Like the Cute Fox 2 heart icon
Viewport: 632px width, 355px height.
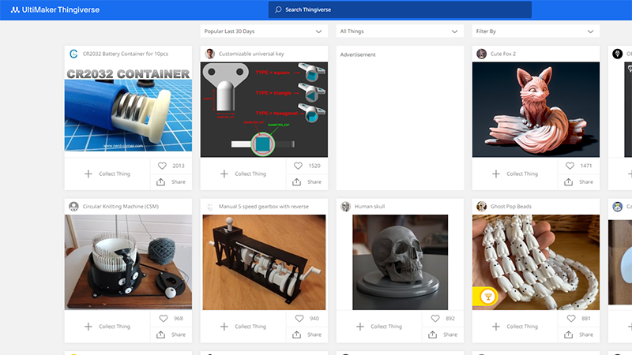570,166
